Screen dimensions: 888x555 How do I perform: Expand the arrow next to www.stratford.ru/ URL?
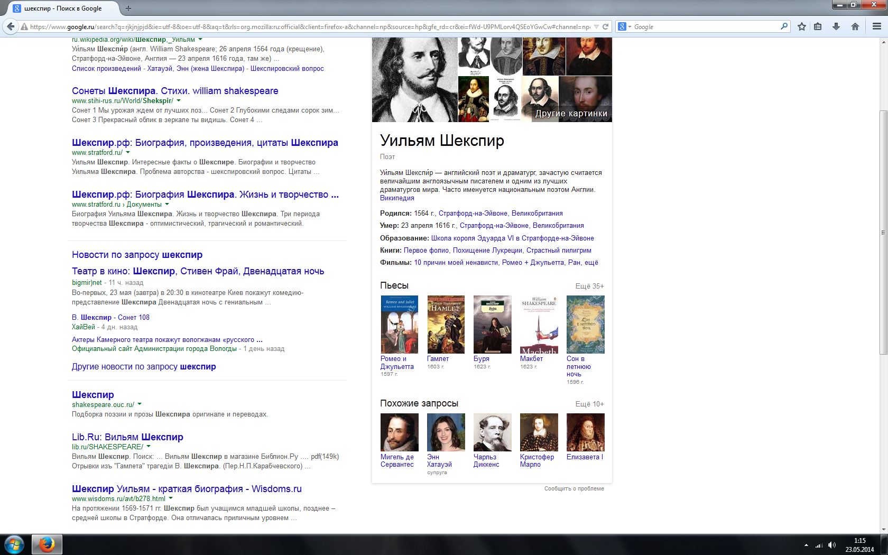point(128,152)
